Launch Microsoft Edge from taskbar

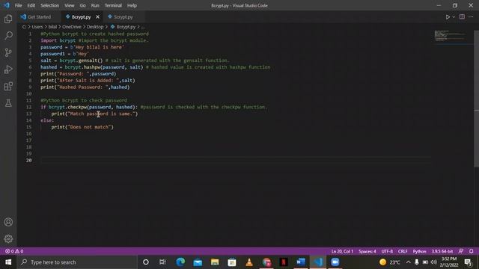(x=180, y=262)
